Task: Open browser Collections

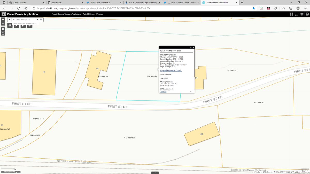Action: point(291,8)
